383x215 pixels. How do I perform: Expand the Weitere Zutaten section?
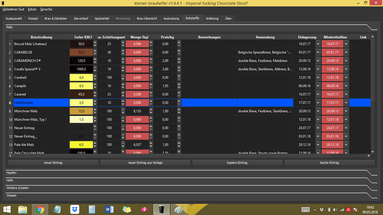tap(18, 188)
